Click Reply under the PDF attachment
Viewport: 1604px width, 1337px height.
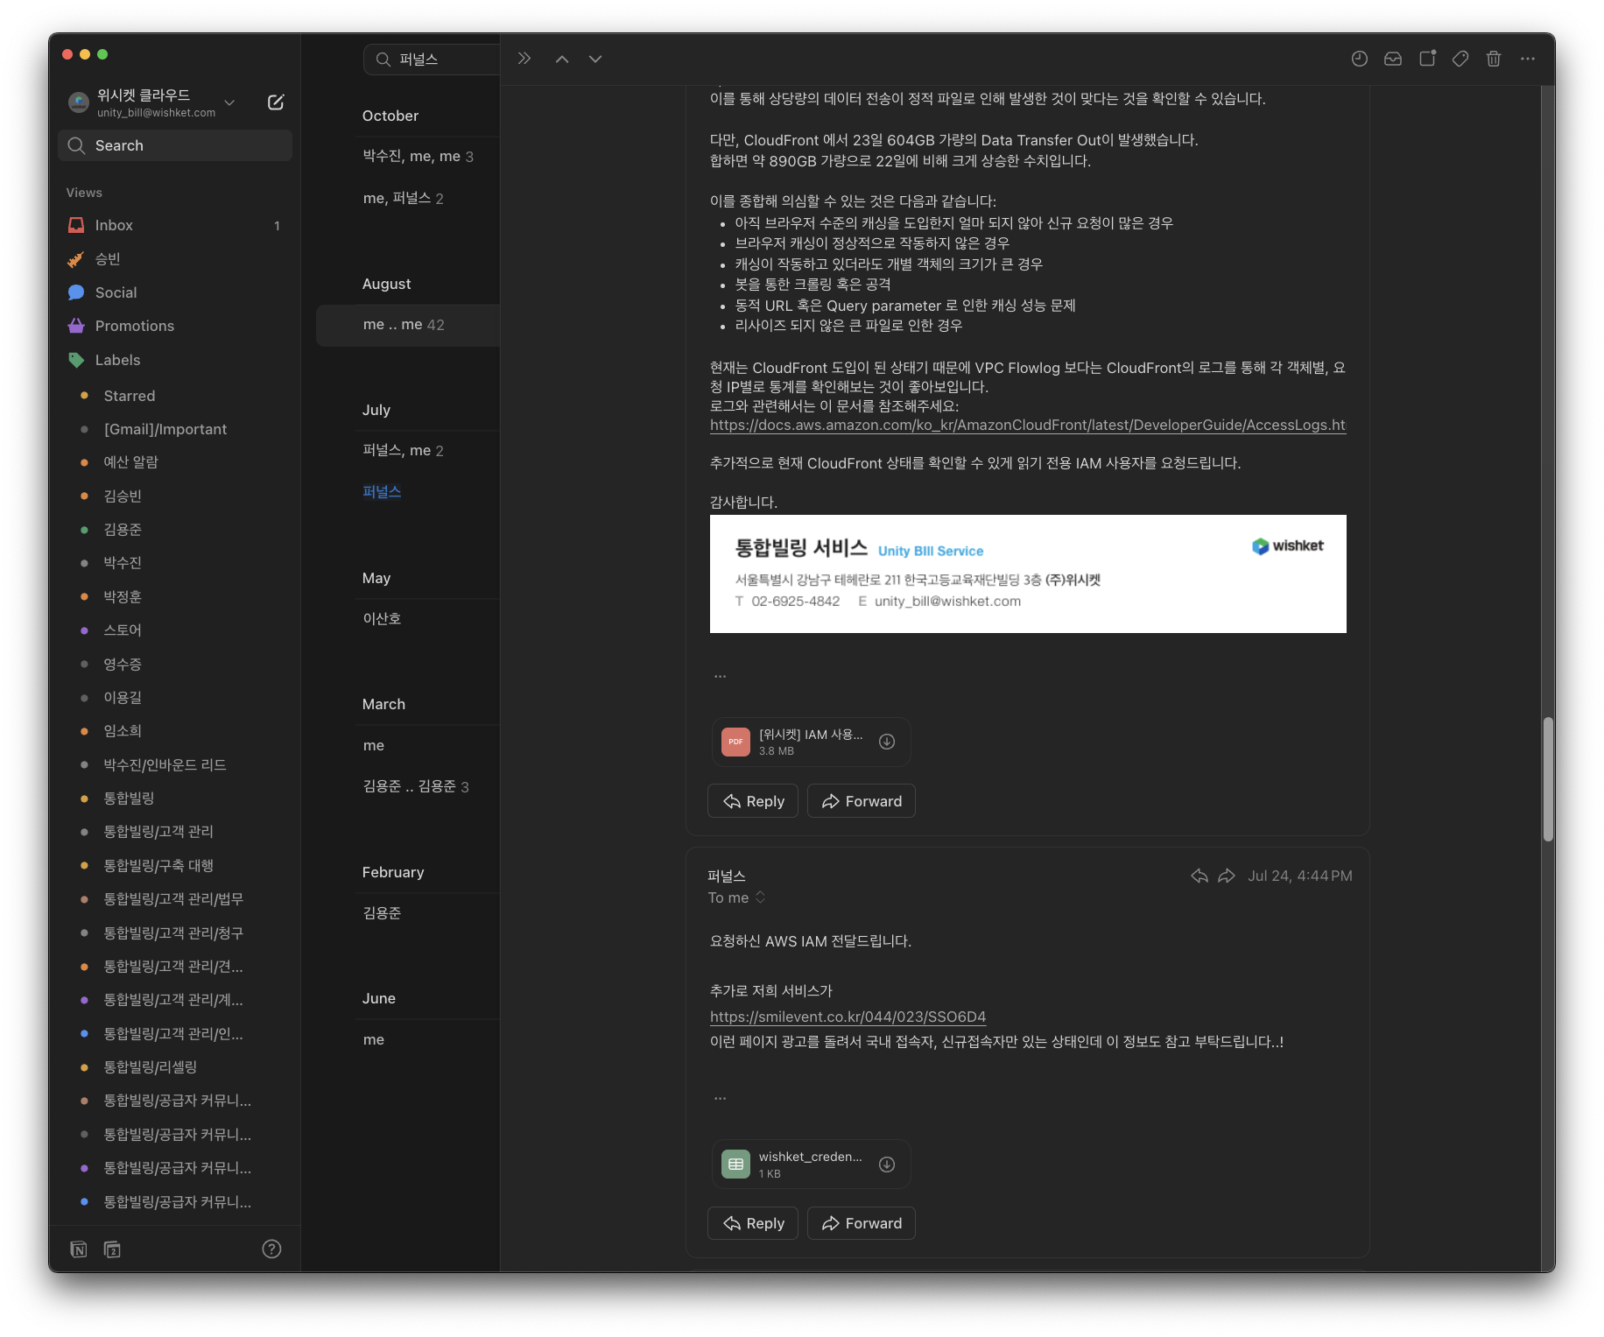(753, 801)
